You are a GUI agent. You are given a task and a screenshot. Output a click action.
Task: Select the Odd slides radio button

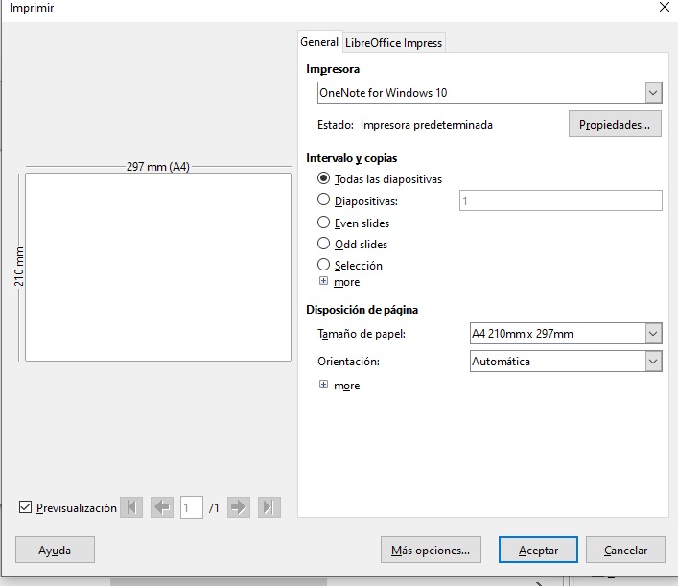pos(324,244)
